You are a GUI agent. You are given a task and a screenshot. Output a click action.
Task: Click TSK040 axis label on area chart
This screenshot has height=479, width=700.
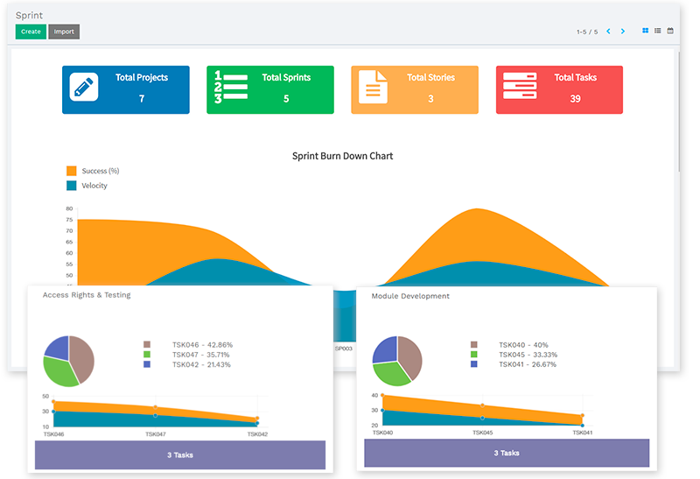pos(382,433)
